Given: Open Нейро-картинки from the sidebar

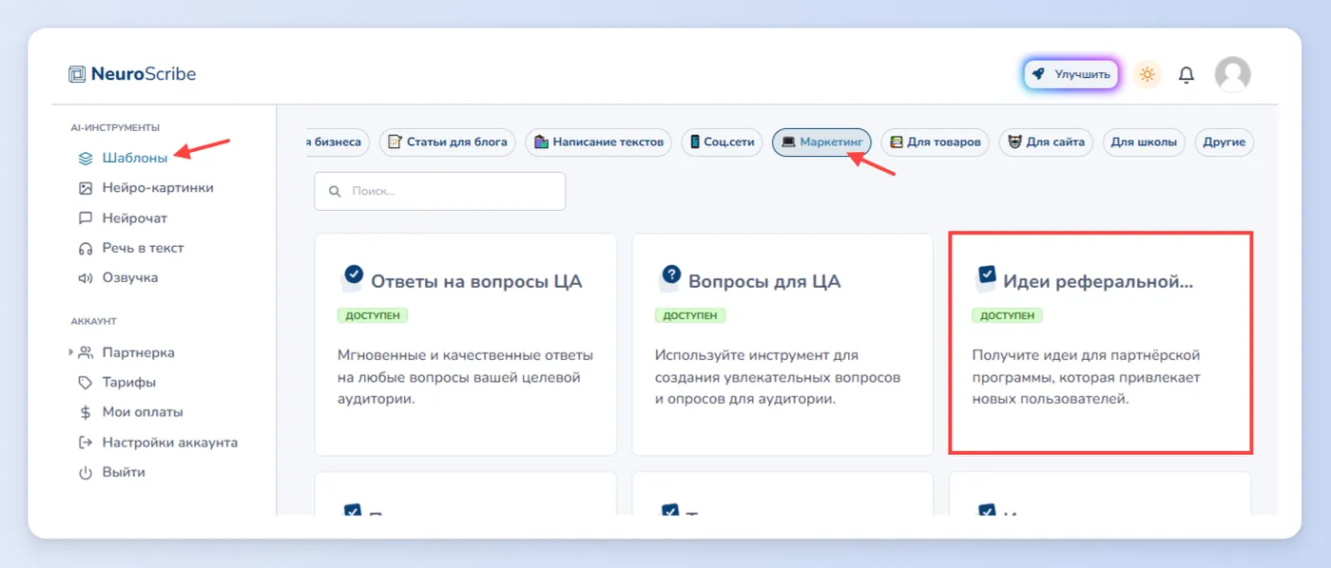Looking at the screenshot, I should point(158,188).
